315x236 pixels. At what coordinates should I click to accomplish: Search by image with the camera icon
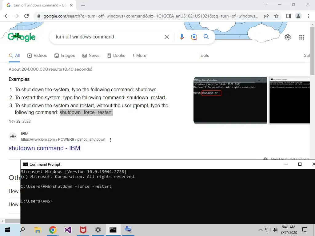[194, 37]
